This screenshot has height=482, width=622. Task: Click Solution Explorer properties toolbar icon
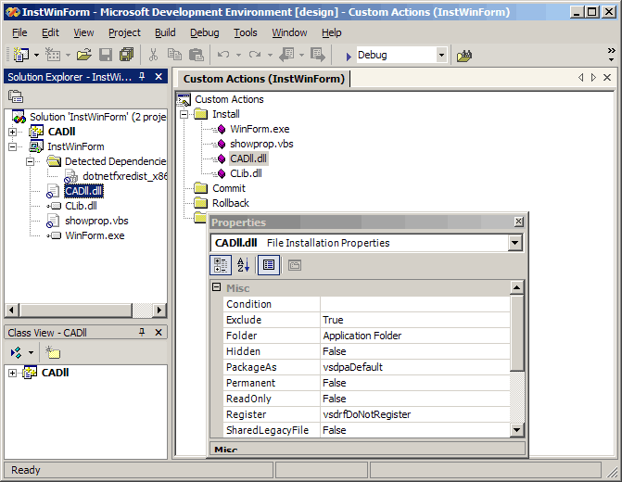pyautogui.click(x=16, y=97)
